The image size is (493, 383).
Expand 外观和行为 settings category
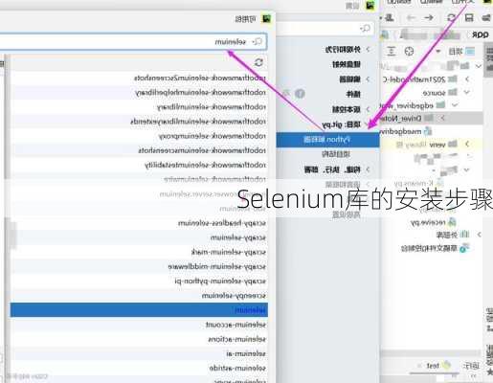pos(368,50)
